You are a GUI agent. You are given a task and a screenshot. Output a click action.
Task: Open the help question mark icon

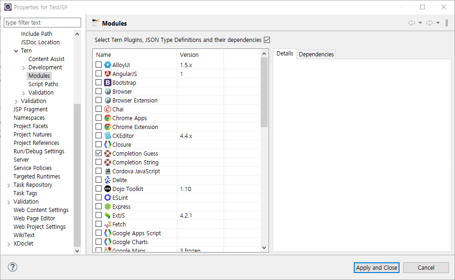[13, 267]
